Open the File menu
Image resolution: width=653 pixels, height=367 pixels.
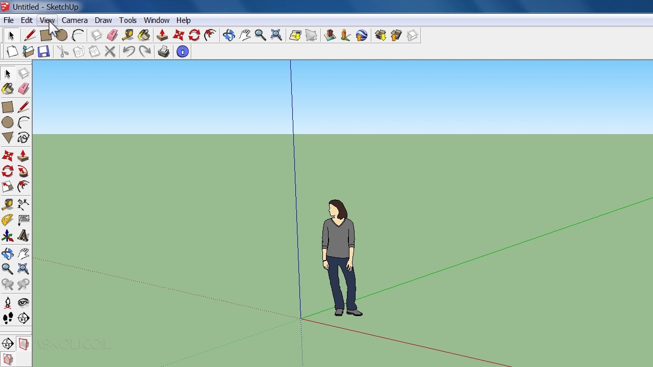9,20
